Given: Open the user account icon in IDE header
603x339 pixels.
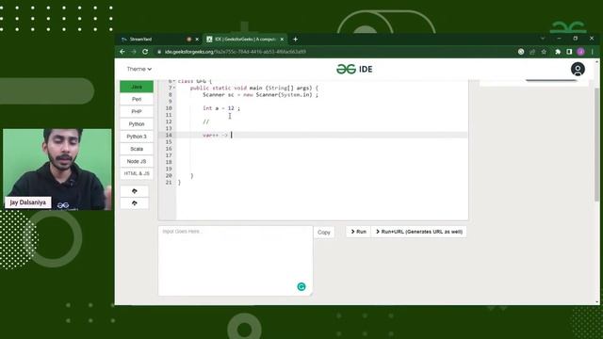Looking at the screenshot, I should (x=578, y=69).
